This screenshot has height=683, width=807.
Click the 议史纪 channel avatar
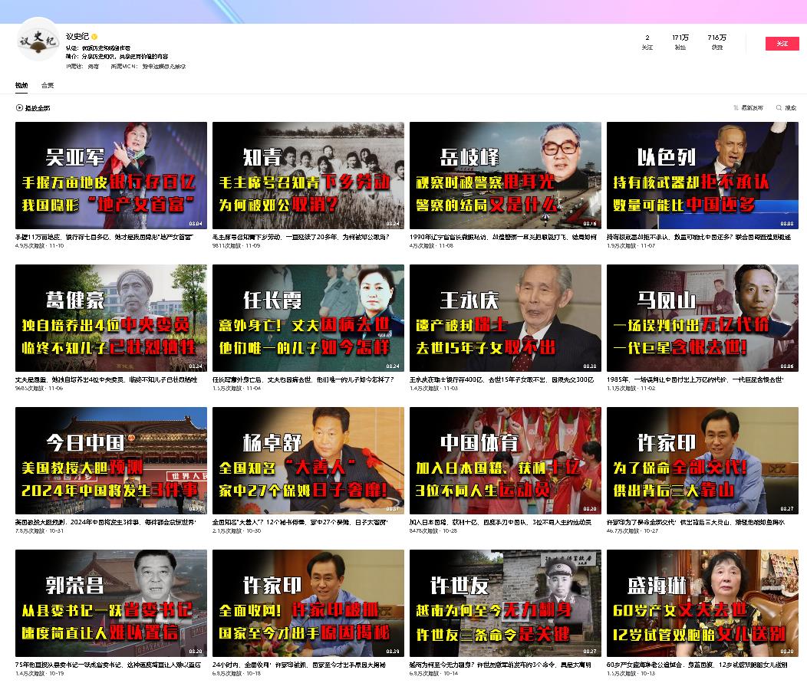coord(38,40)
